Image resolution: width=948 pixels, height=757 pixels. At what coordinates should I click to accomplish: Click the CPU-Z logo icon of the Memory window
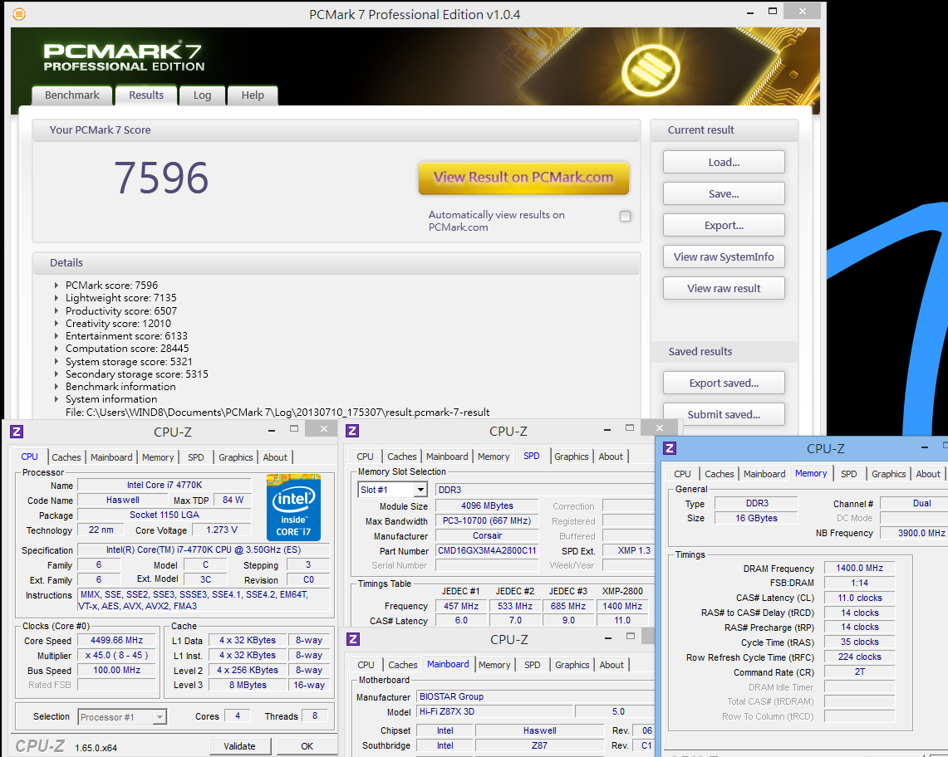pyautogui.click(x=670, y=448)
